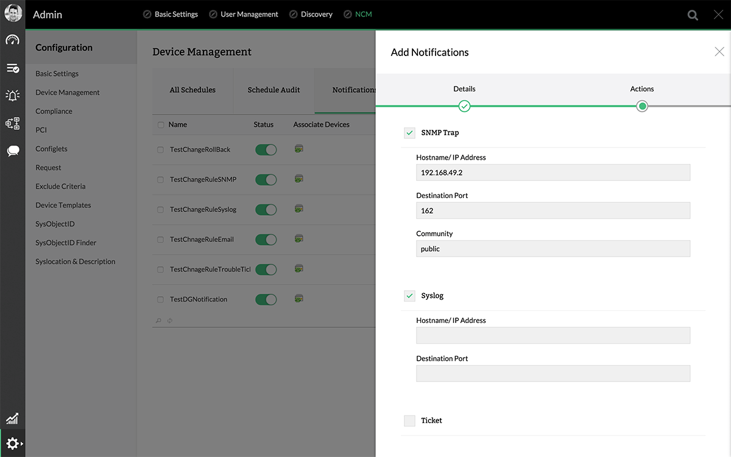
Task: Open the Schedule Audit tab
Action: (273, 89)
